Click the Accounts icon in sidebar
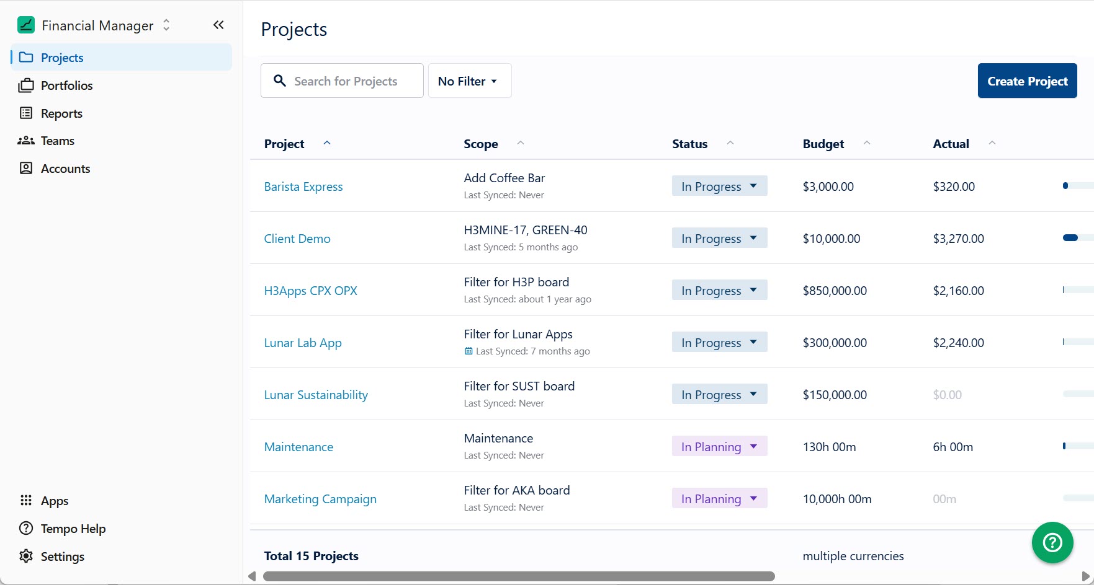The height and width of the screenshot is (585, 1094). [x=25, y=168]
